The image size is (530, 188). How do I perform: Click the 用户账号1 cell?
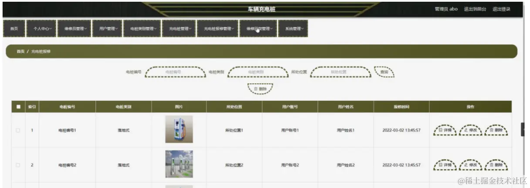click(x=290, y=130)
